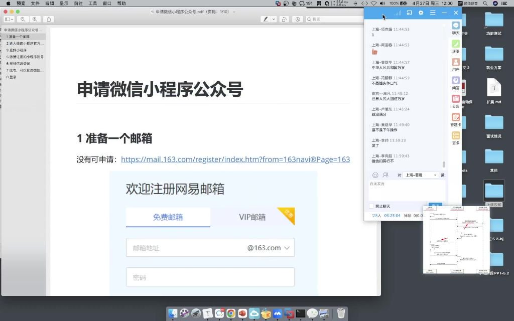Click the Preview search field
The height and width of the screenshot is (321, 514).
coord(334,20)
